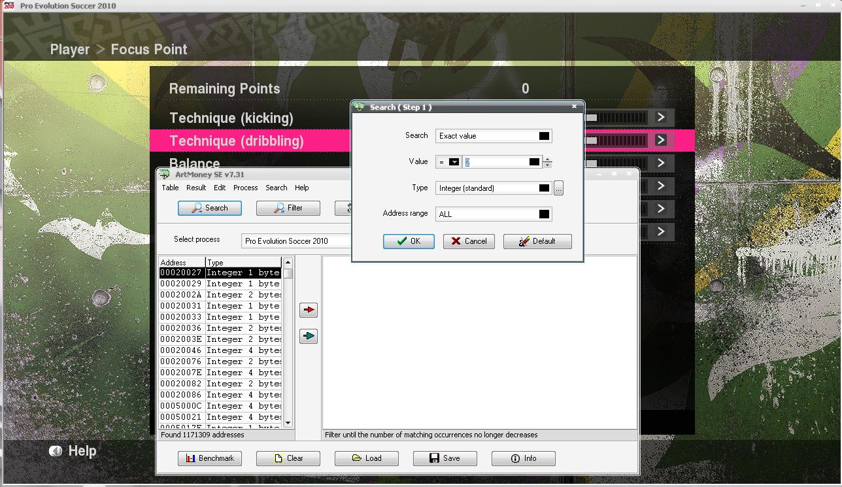Confirm the search with OK
The width and height of the screenshot is (842, 487).
pyautogui.click(x=409, y=241)
